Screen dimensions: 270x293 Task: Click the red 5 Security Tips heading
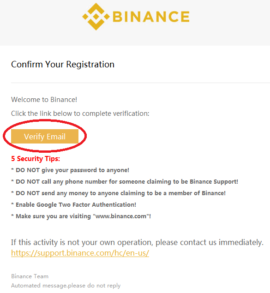36,159
